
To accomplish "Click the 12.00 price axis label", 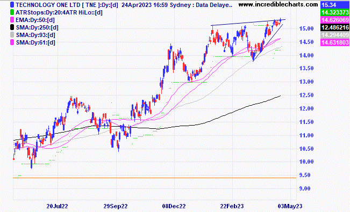I will (306, 108).
